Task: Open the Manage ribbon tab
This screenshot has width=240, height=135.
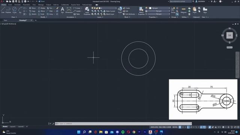Action: (x=41, y=5)
